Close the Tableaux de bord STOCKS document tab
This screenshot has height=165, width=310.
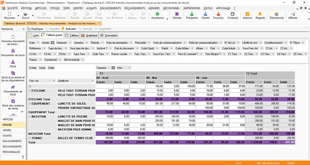99,23
